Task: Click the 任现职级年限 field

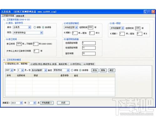Action: 89,43
